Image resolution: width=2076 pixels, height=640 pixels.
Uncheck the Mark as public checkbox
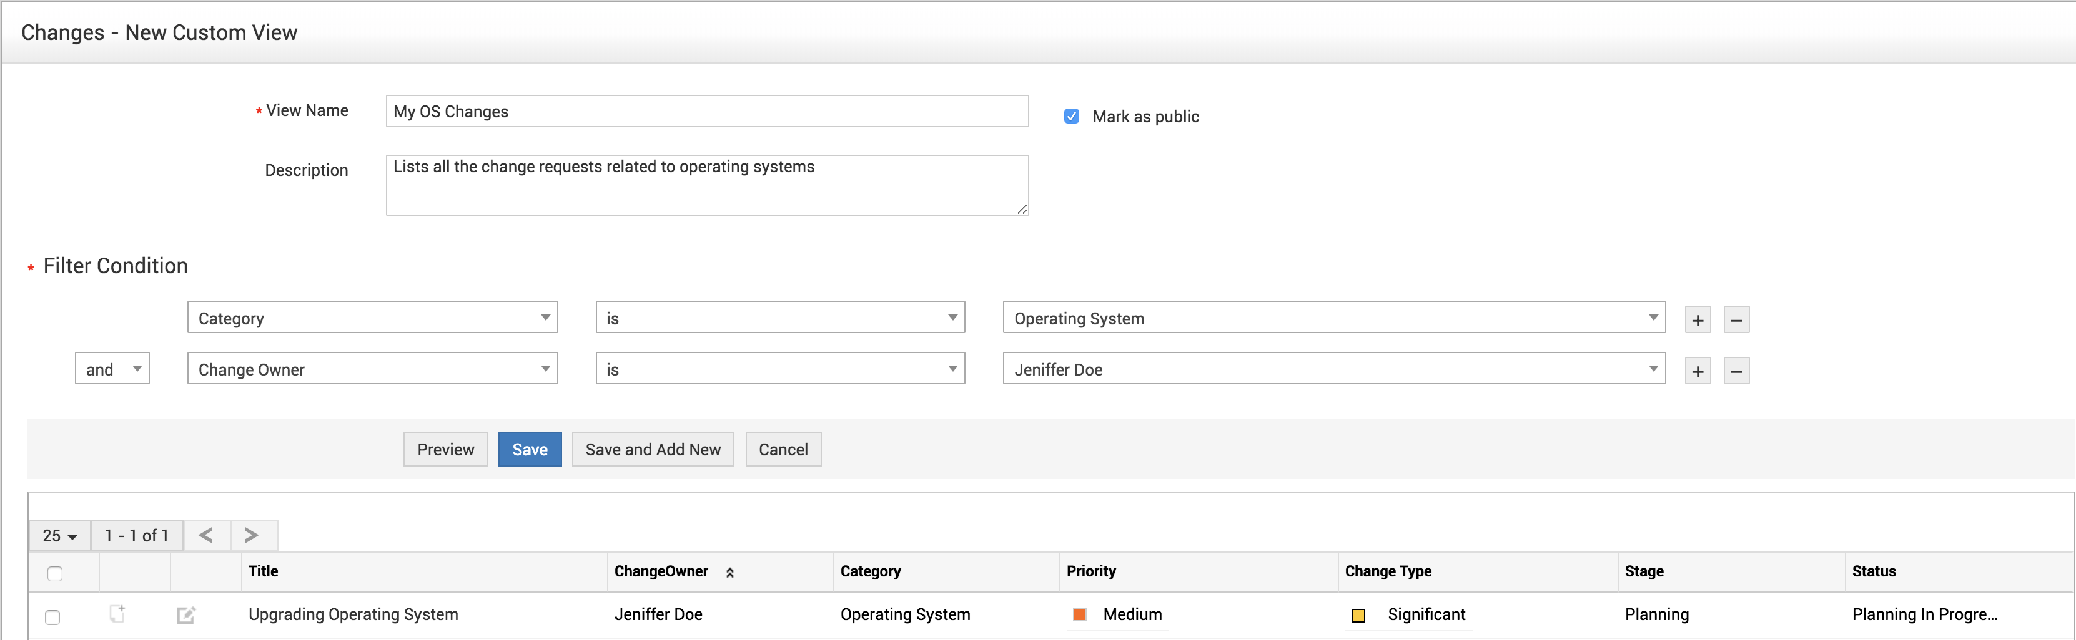[x=1071, y=116]
